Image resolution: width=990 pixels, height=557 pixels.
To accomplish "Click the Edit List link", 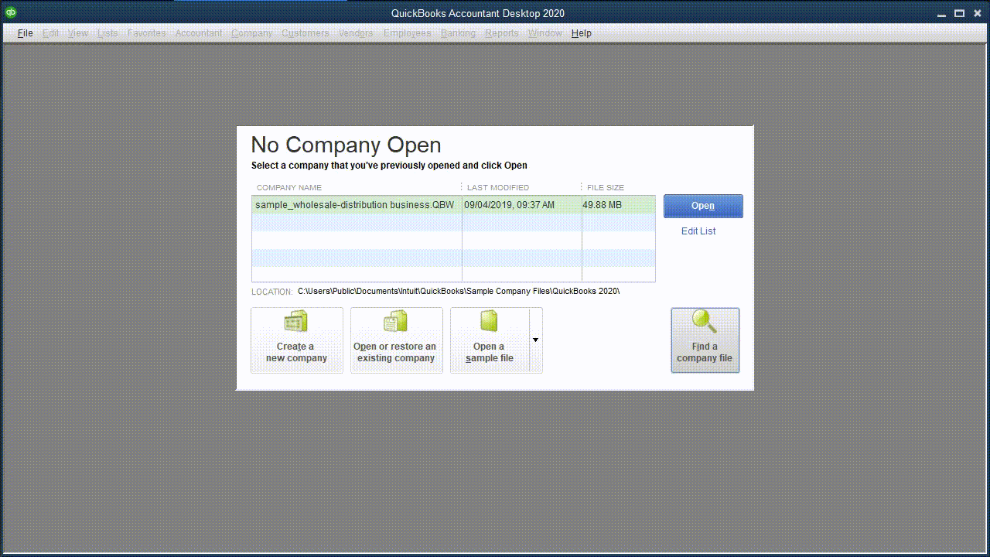I will click(x=698, y=231).
